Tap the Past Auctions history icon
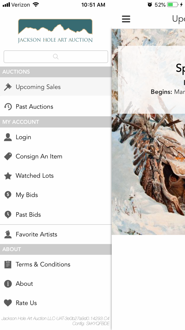 [x=8, y=106]
